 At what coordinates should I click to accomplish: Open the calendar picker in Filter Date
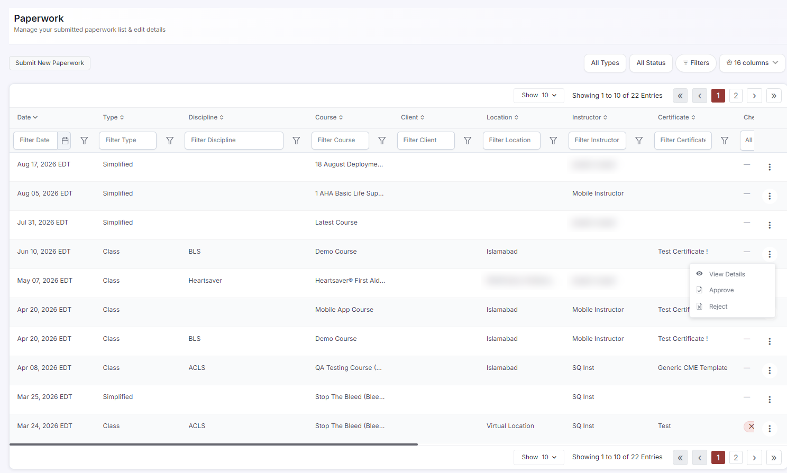tap(65, 141)
